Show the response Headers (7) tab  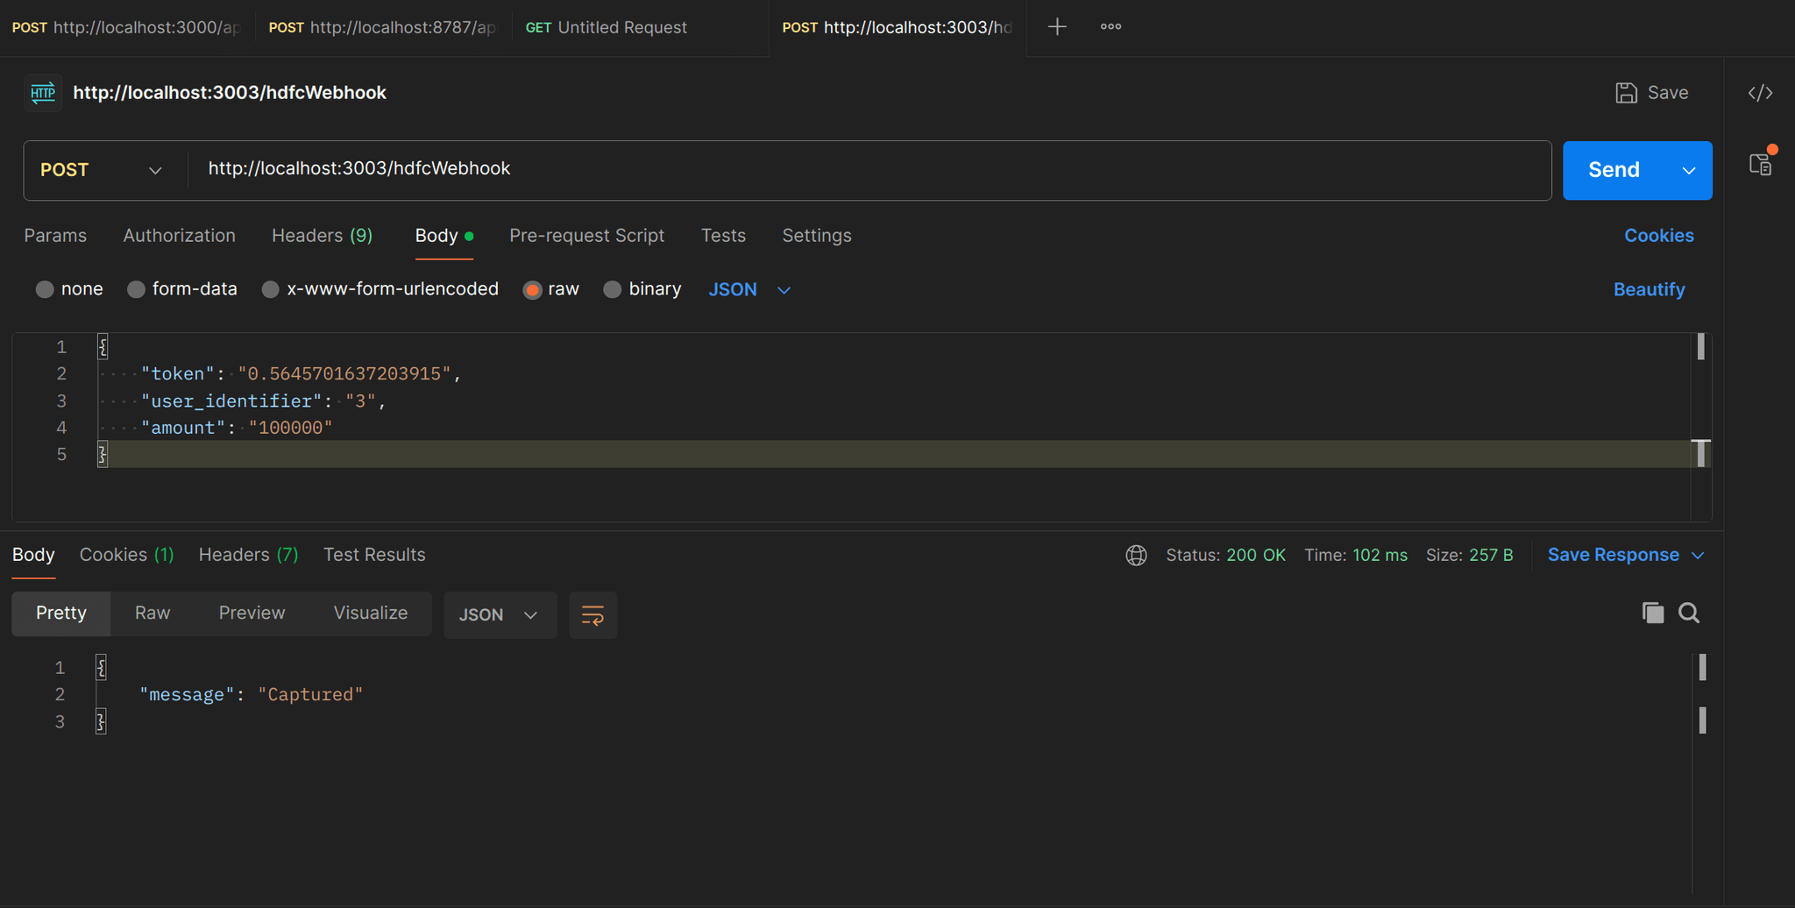pos(248,555)
